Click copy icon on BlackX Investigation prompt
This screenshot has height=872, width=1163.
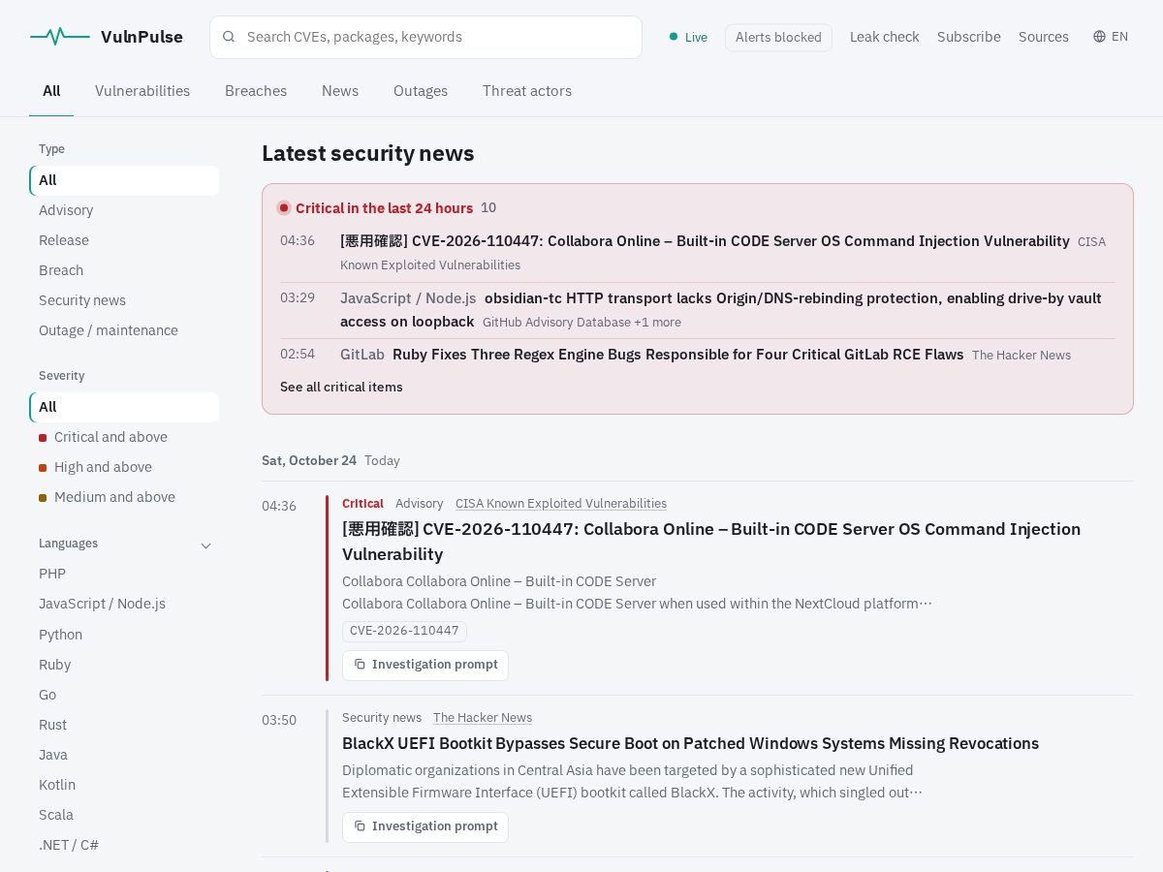pyautogui.click(x=360, y=826)
